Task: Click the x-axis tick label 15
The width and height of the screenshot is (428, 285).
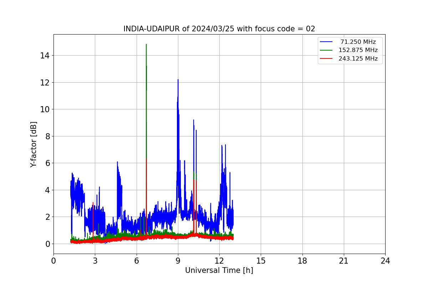Action: (x=261, y=261)
